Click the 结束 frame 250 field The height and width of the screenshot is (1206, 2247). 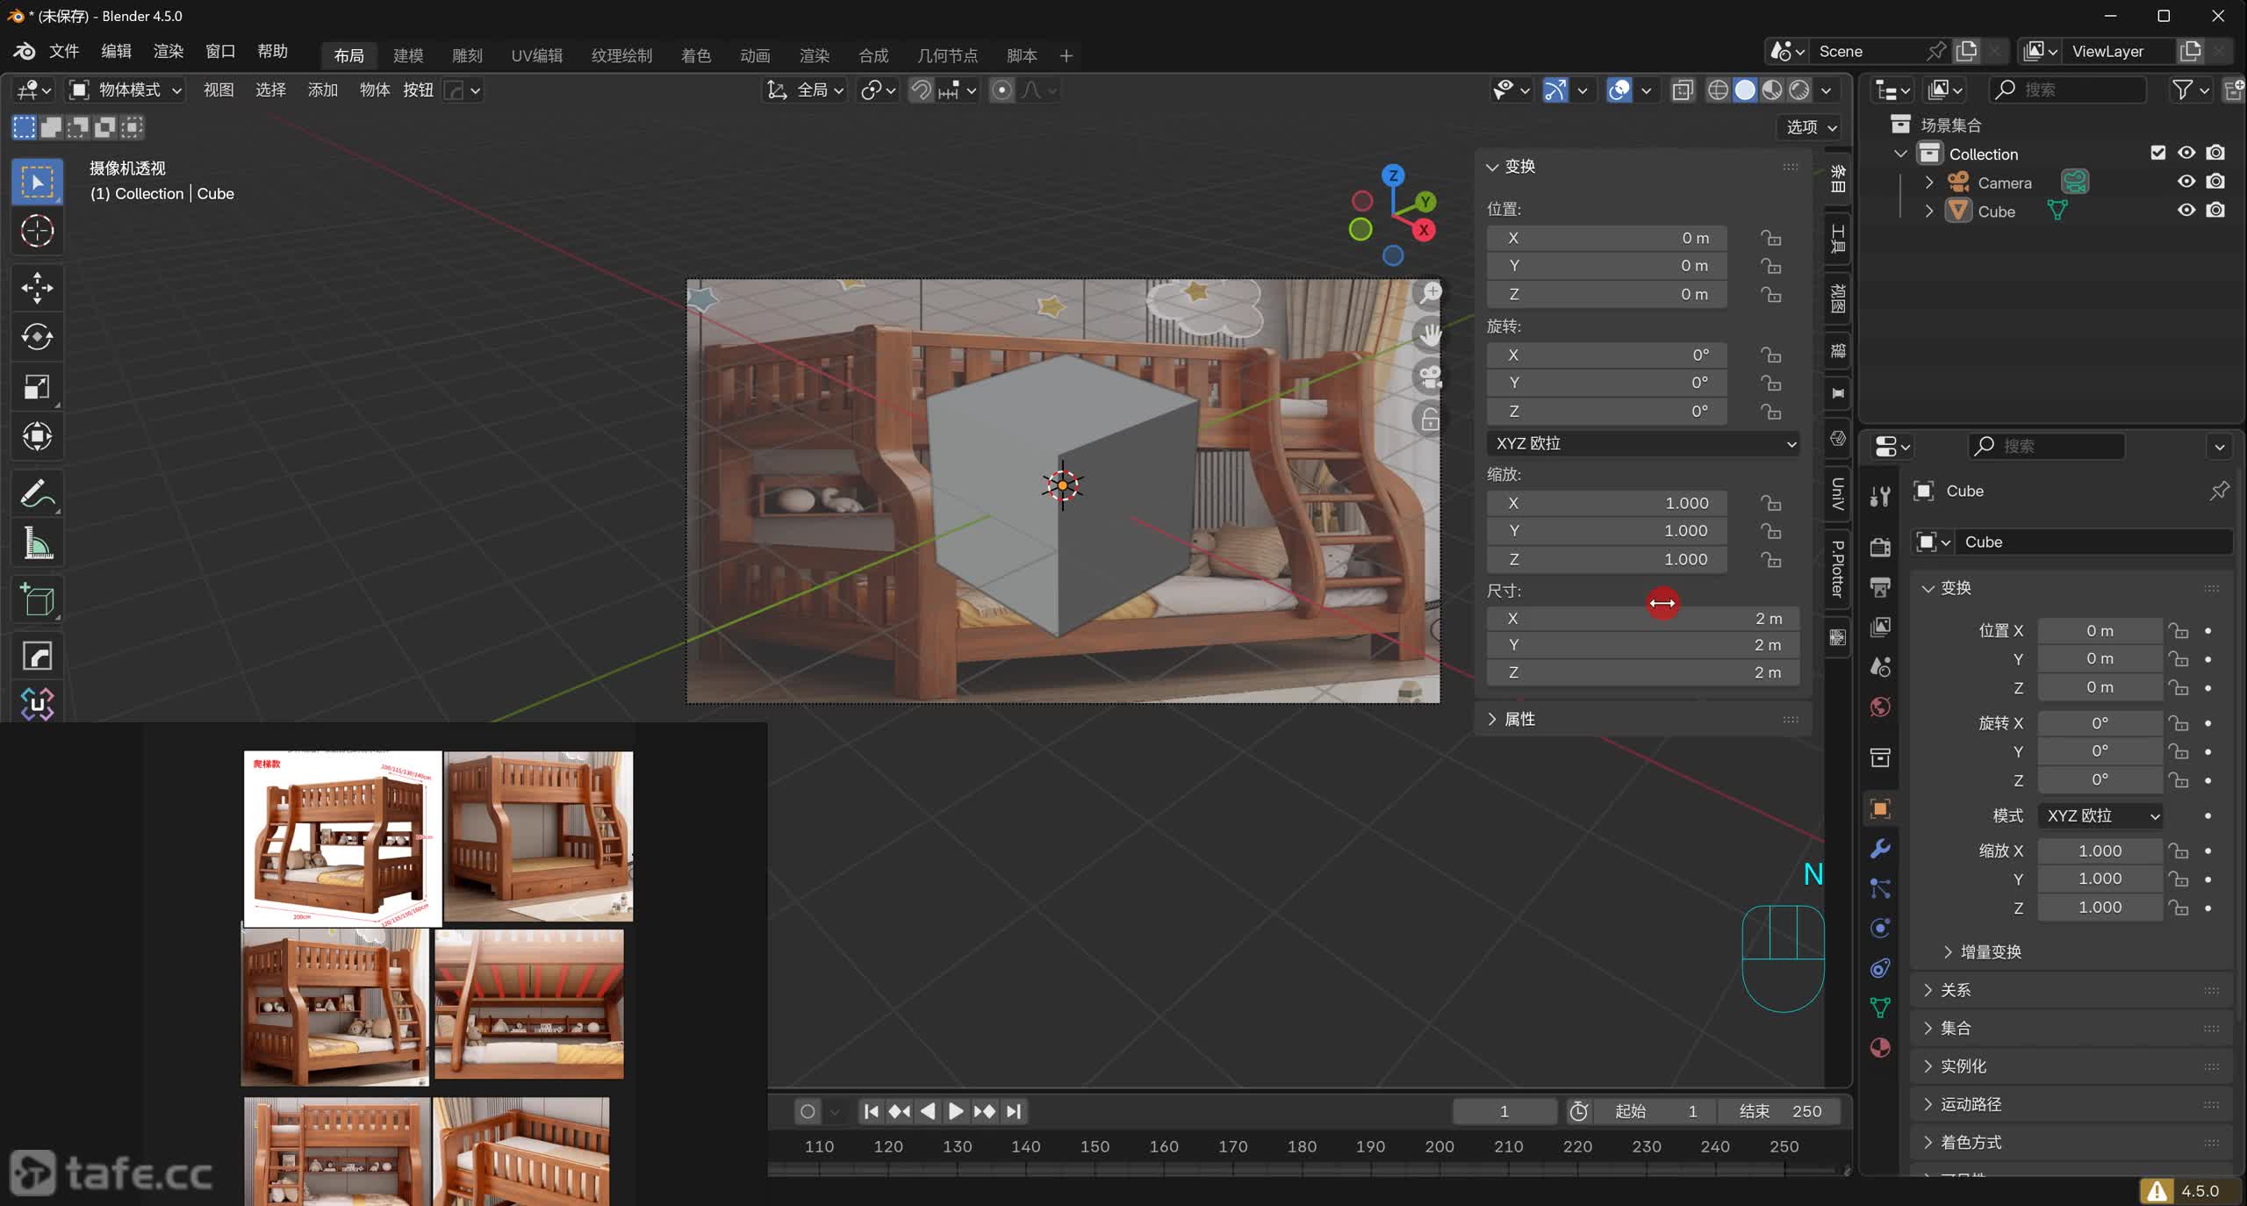pyautogui.click(x=1780, y=1111)
